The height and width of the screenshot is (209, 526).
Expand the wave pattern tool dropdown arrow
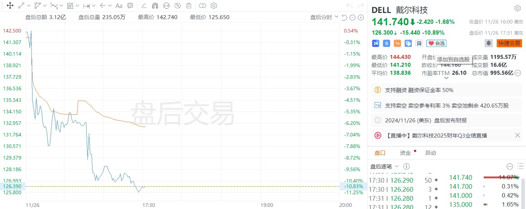[61, 6]
